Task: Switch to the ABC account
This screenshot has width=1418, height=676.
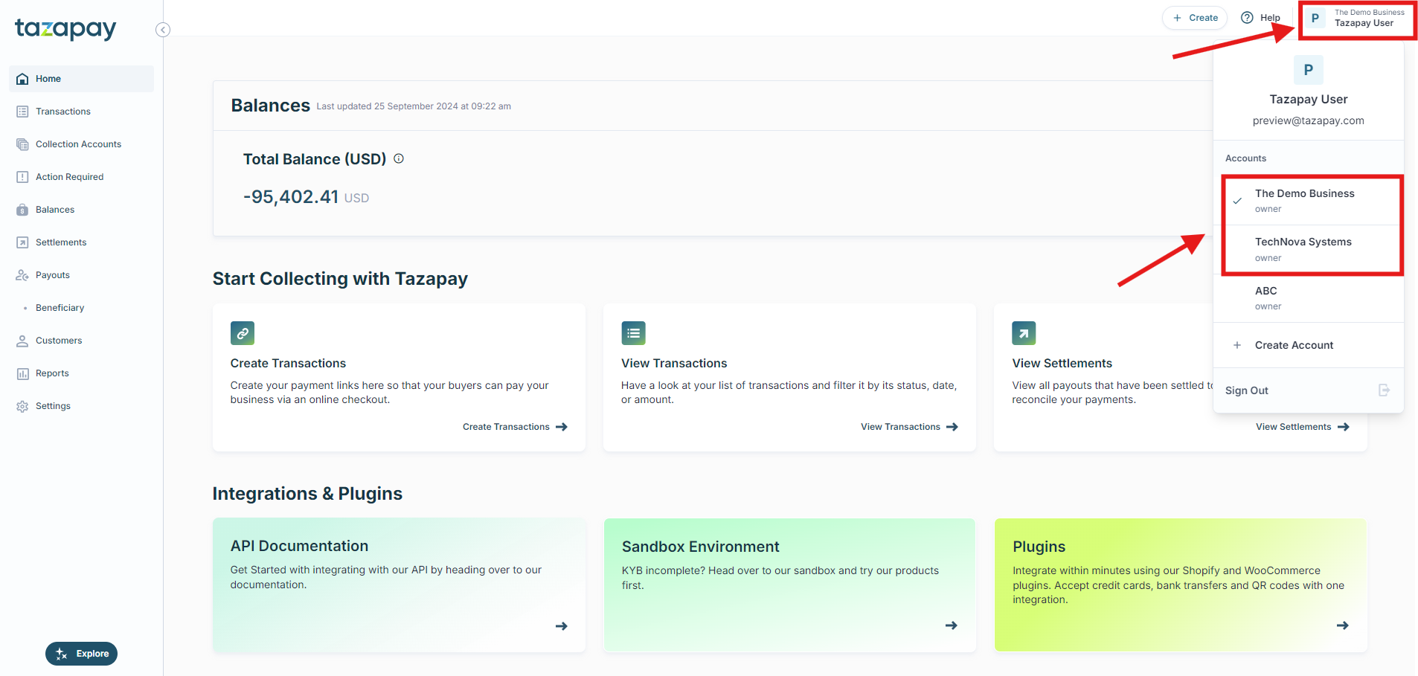Action: [x=1309, y=298]
